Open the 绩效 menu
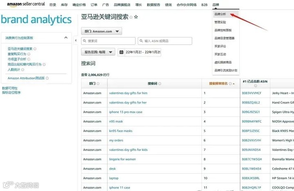294x191 pixels. pyautogui.click(x=168, y=5)
